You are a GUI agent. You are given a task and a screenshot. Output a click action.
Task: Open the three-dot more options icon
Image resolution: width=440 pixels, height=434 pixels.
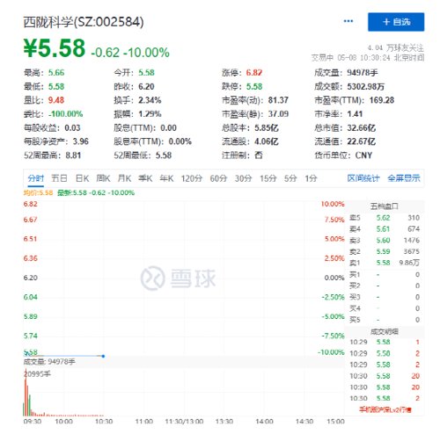pyautogui.click(x=348, y=21)
